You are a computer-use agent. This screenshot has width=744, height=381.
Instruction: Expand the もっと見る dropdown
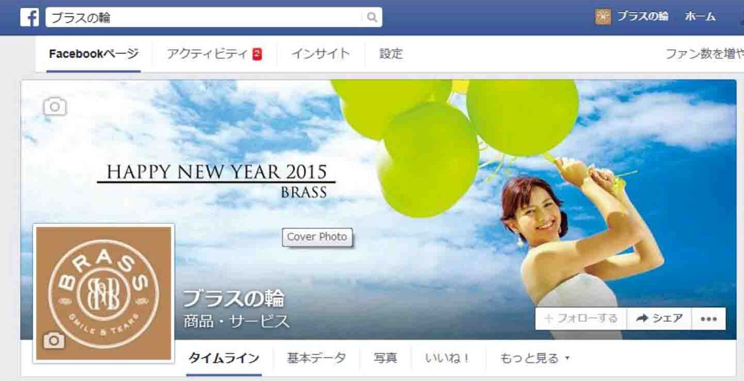coord(535,358)
